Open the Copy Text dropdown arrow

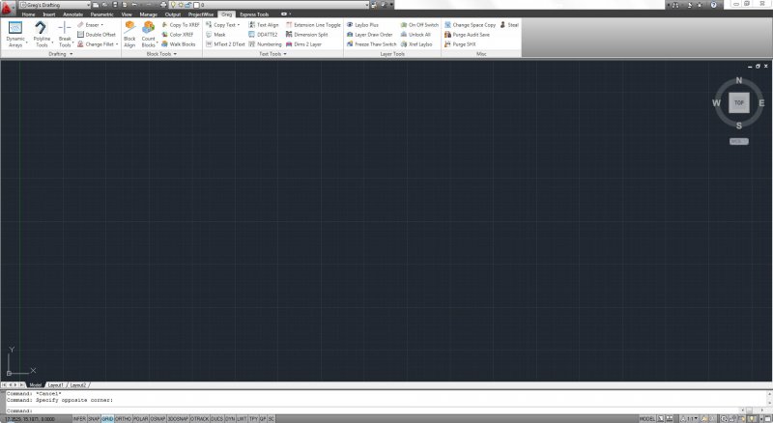239,25
